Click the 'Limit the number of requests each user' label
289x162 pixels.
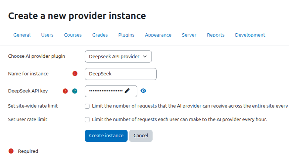click(x=179, y=119)
